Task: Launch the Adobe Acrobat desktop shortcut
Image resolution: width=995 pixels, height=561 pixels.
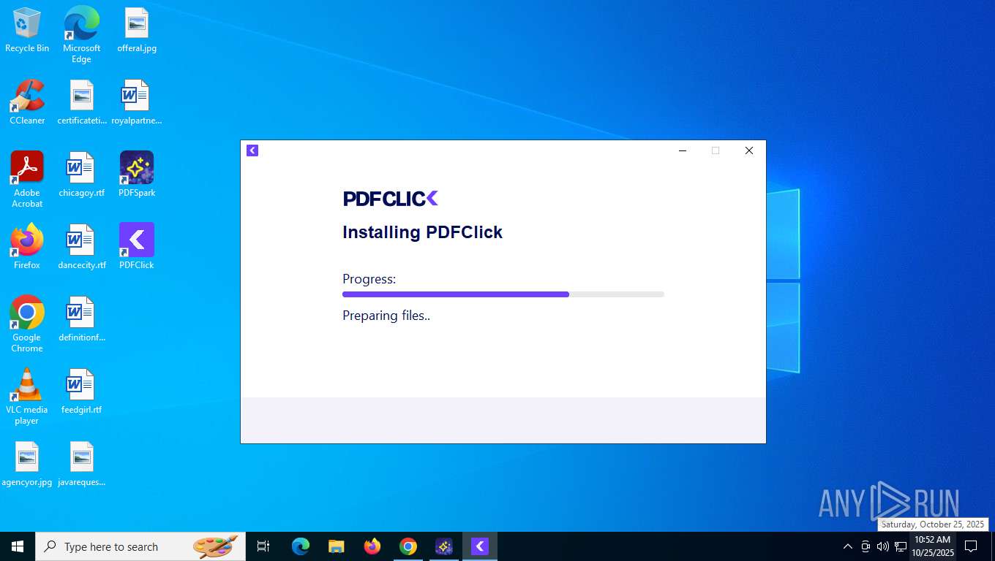Action: (27, 180)
